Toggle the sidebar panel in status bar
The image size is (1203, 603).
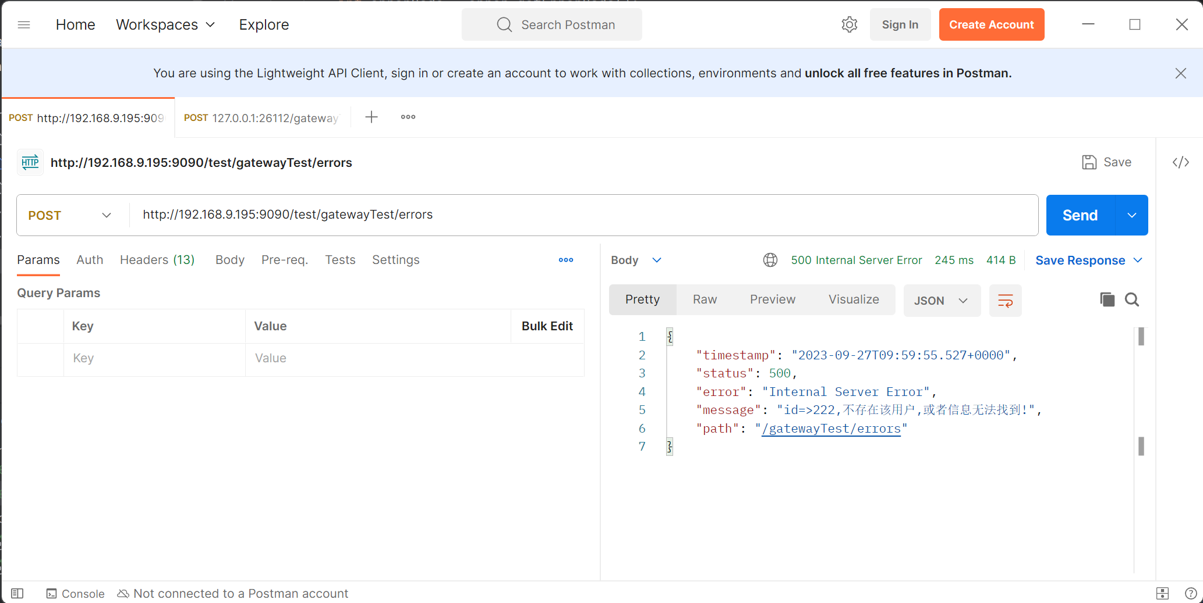coord(17,593)
